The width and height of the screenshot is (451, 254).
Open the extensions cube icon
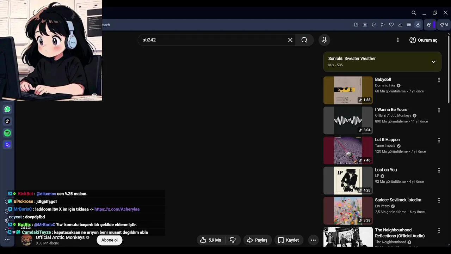(429, 25)
